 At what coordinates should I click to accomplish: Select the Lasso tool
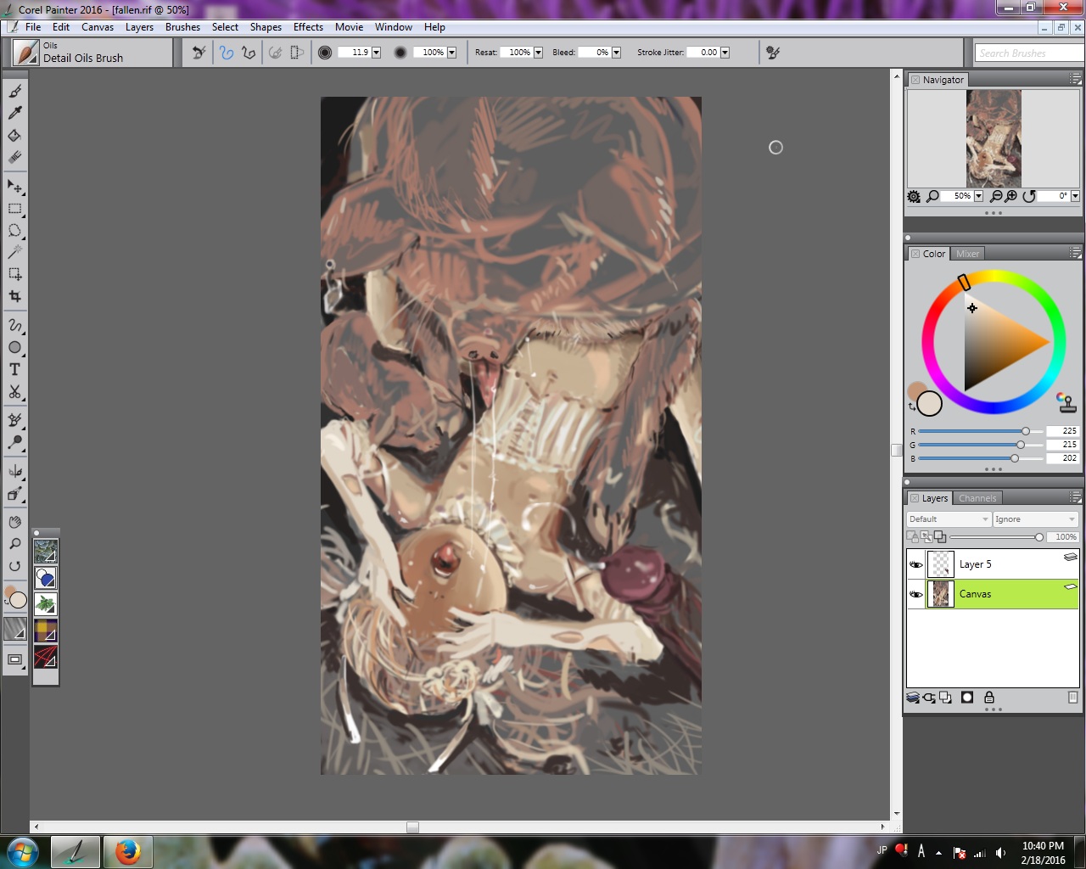point(14,230)
